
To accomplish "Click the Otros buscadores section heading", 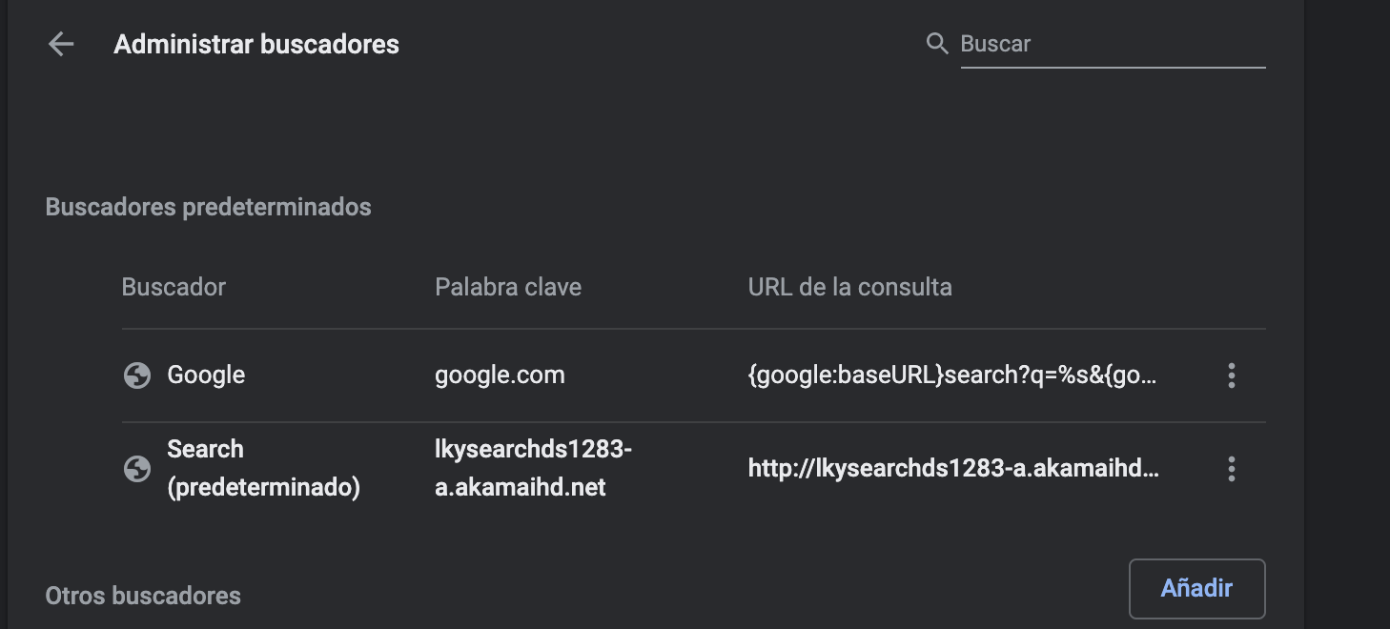I will click(x=143, y=596).
